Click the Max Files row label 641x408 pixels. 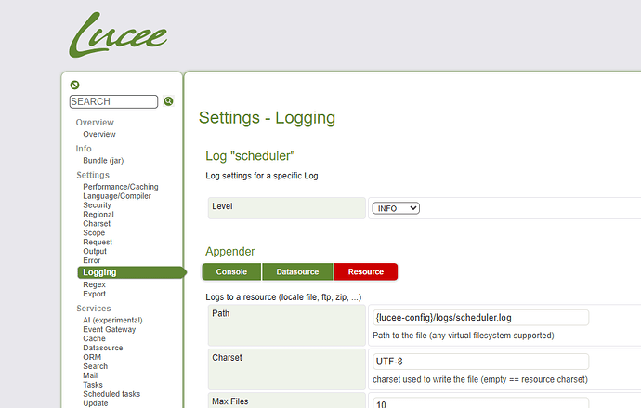(230, 401)
